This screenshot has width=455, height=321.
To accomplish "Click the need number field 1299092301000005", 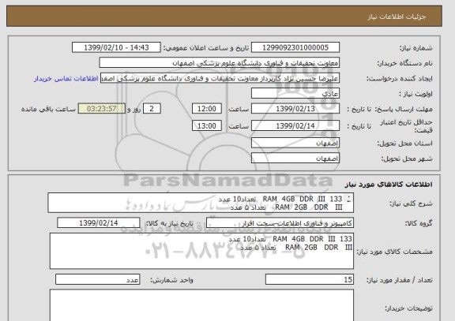I will (295, 47).
